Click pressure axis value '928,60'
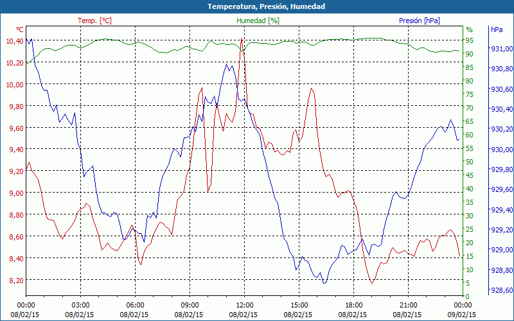 [502, 290]
